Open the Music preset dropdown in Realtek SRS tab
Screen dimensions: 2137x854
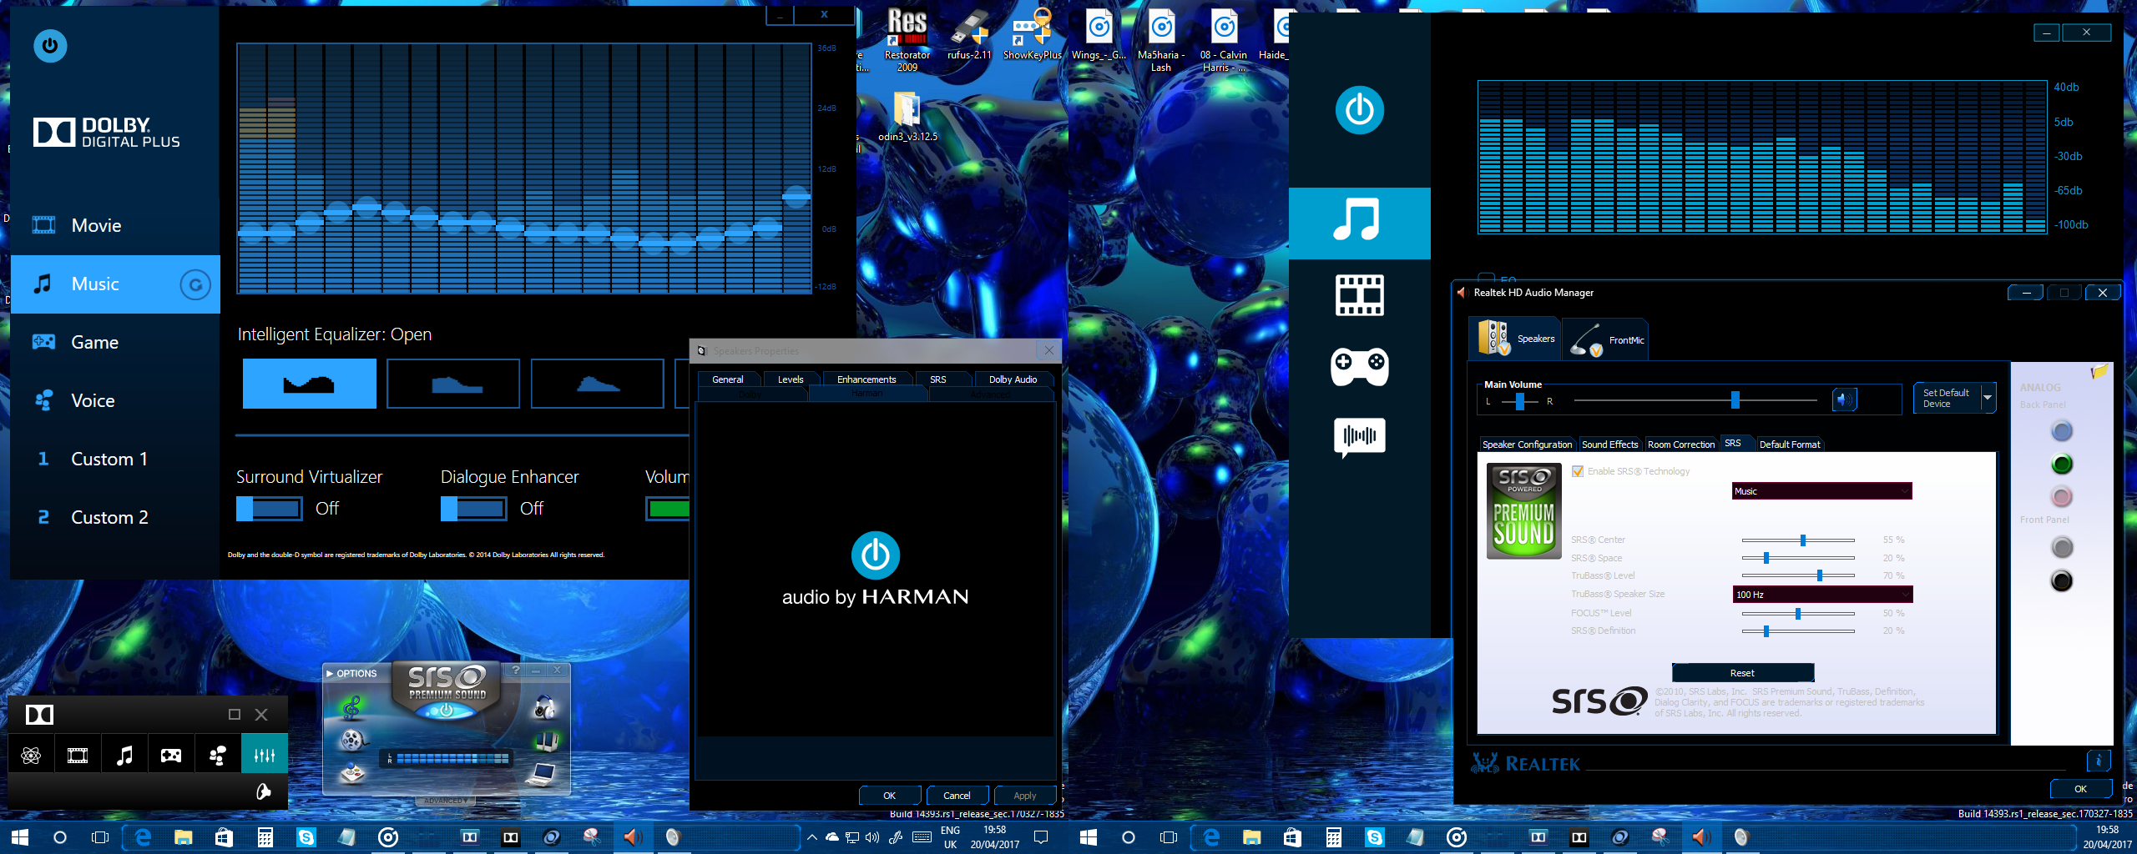[1821, 491]
